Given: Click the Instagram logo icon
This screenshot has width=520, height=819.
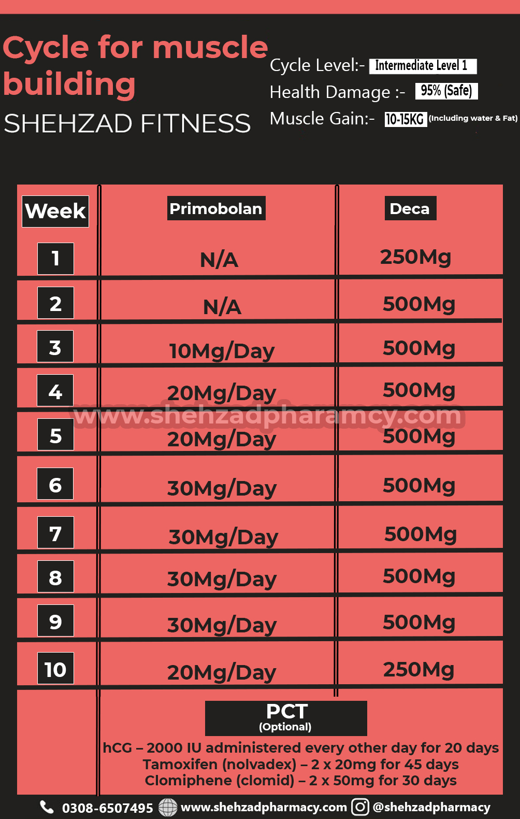Looking at the screenshot, I should pos(360,807).
